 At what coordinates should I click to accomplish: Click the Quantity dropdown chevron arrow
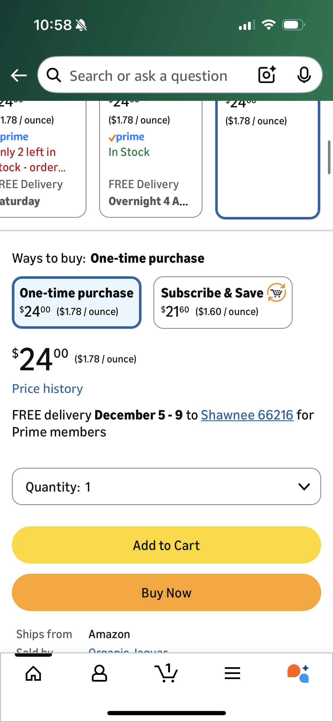pos(304,486)
